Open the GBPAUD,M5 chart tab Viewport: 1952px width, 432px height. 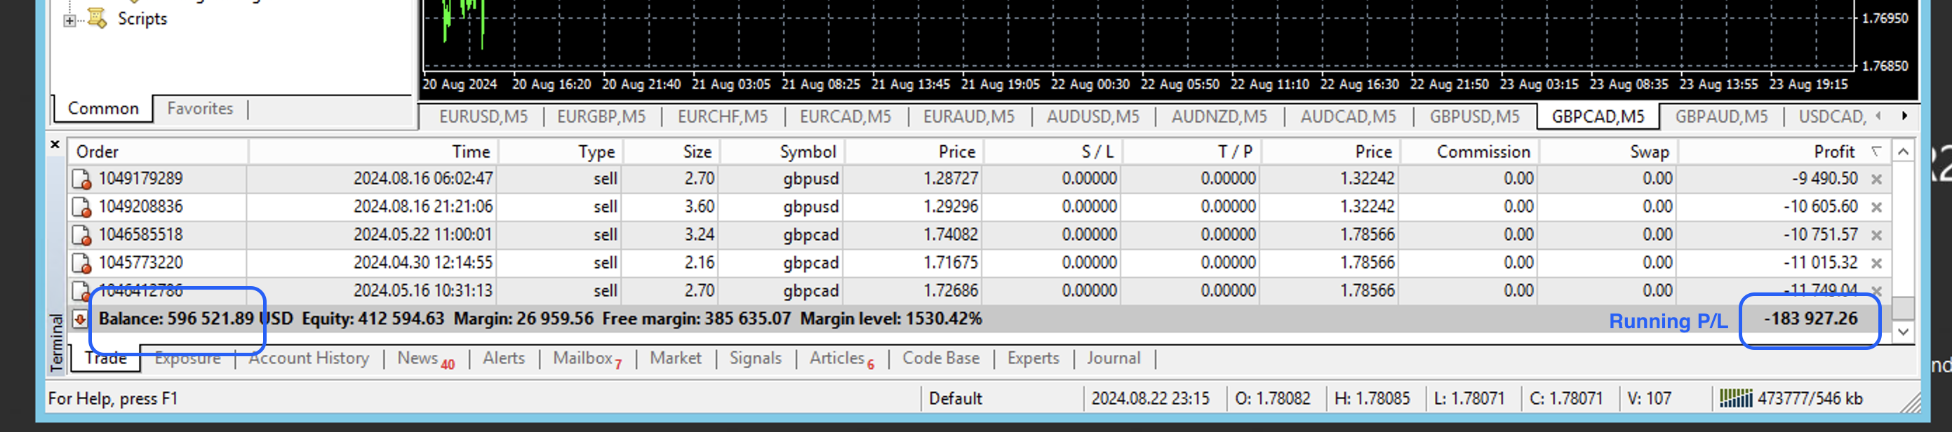(1721, 116)
